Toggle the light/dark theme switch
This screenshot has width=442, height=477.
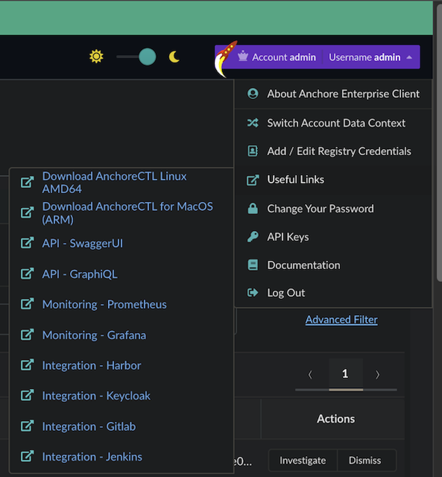coord(136,57)
